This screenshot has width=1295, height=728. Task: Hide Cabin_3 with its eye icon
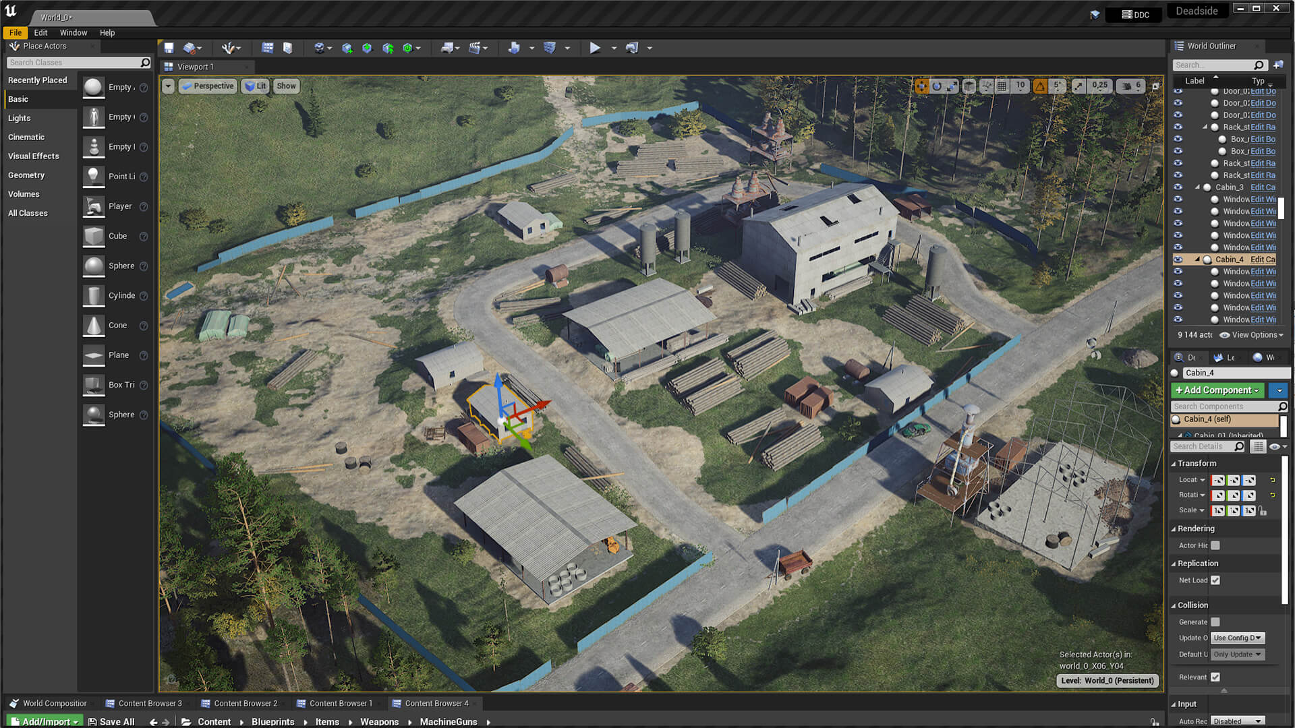pos(1178,187)
